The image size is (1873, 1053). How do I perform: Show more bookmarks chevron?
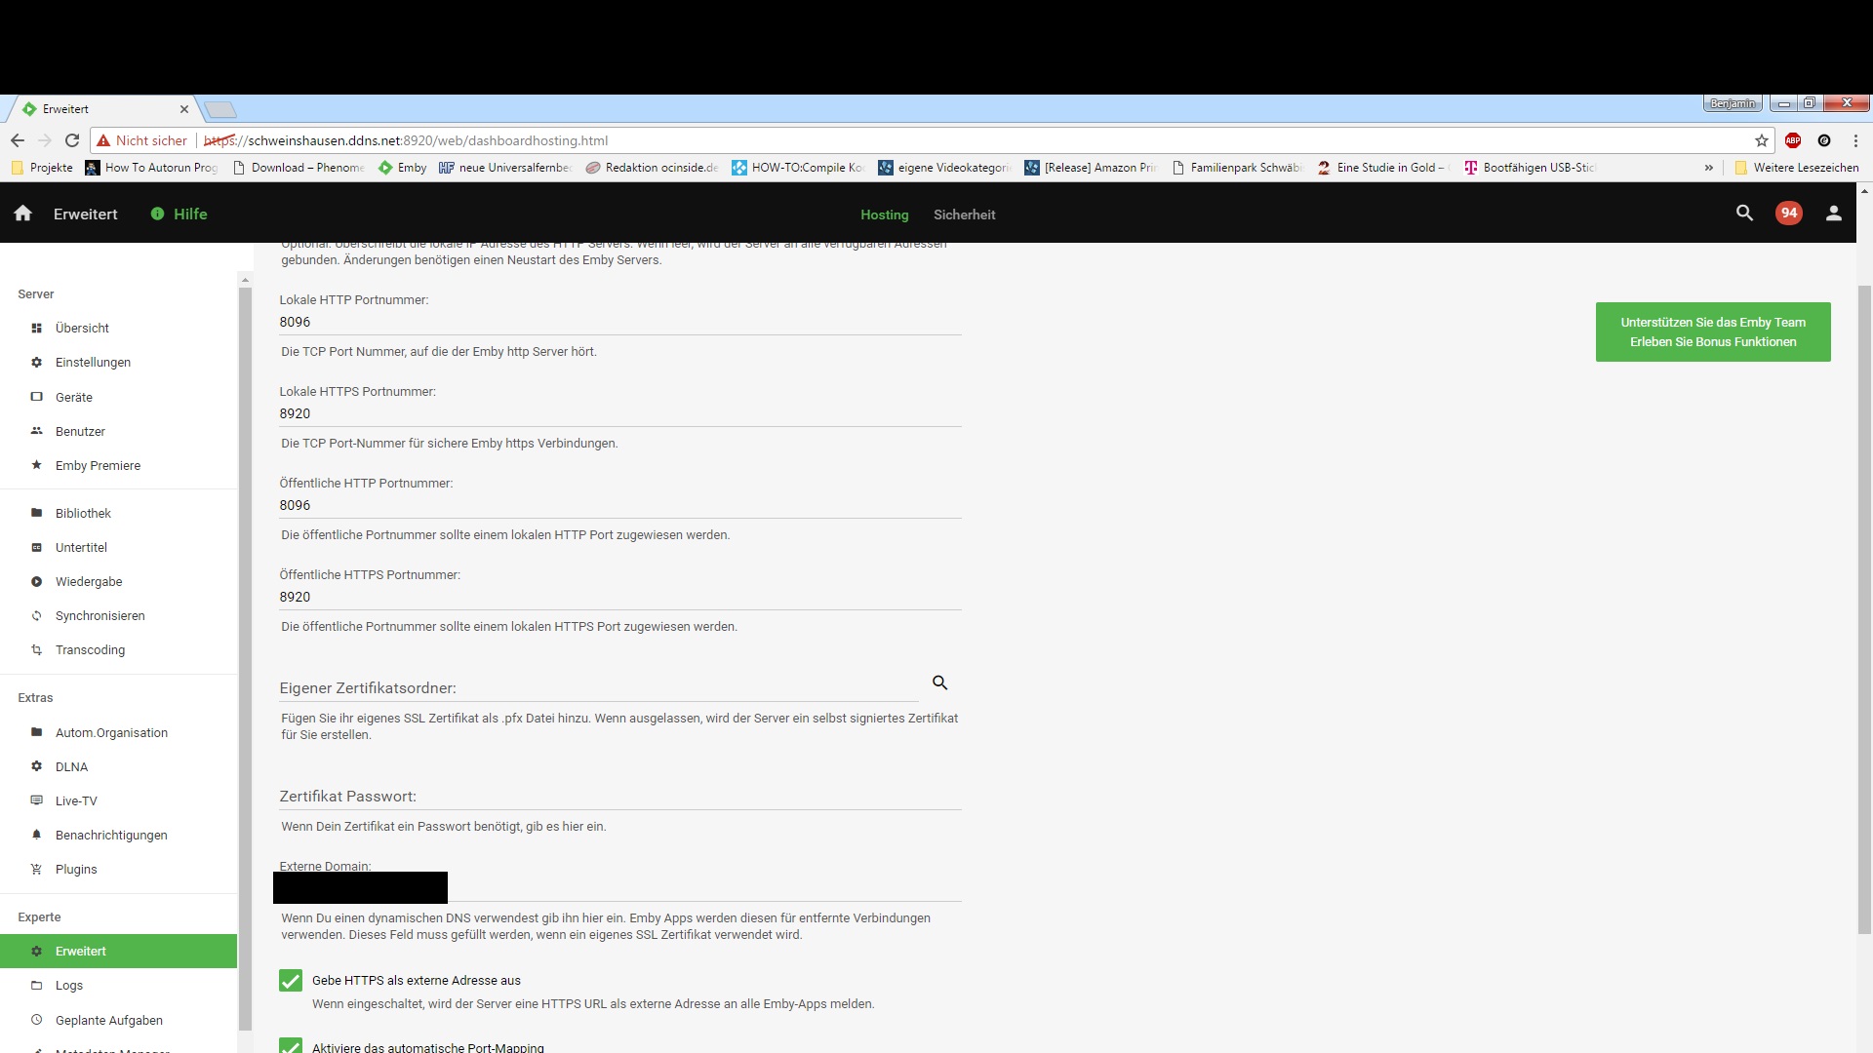tap(1708, 168)
